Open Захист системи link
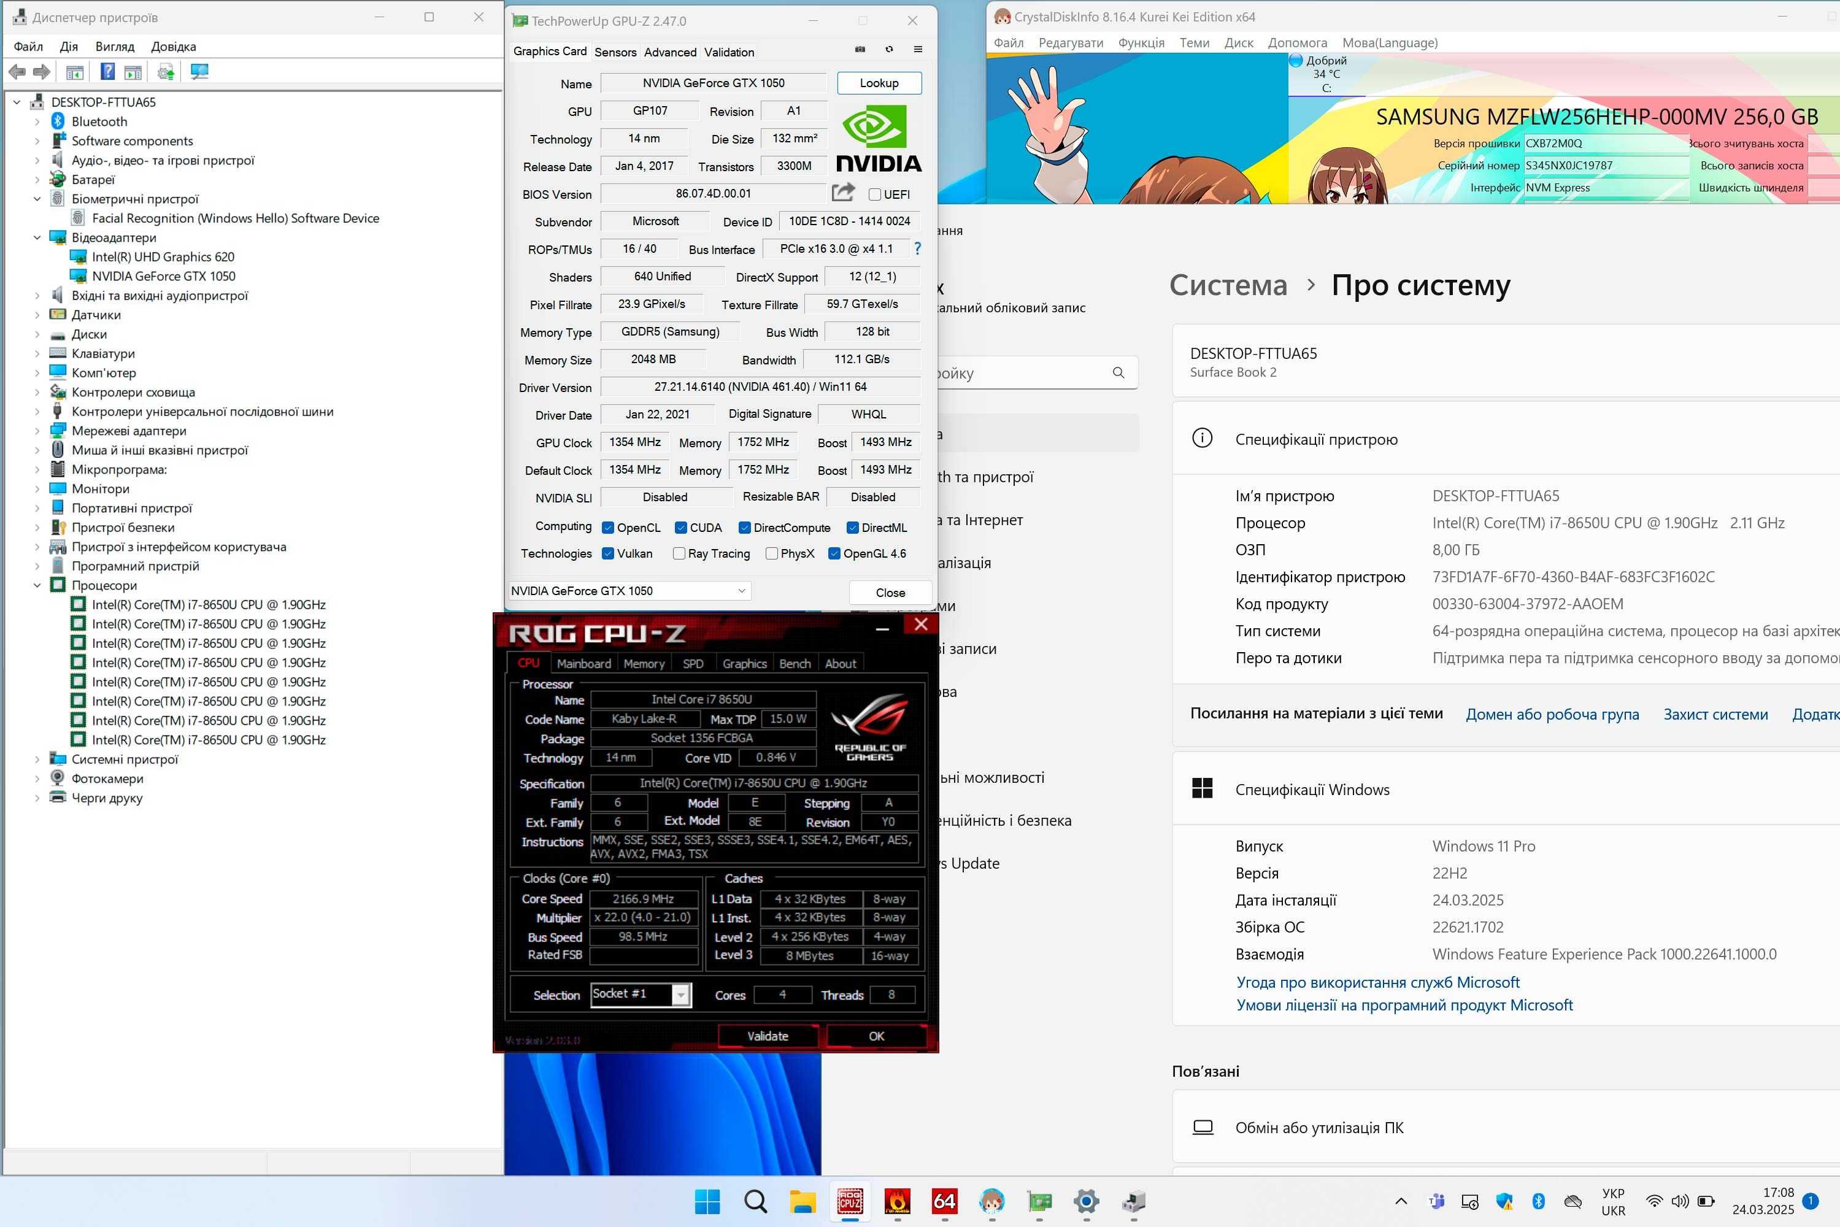1840x1227 pixels. 1715,714
